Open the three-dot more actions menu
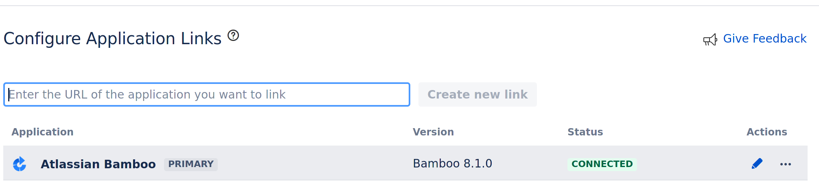The image size is (819, 193). click(786, 164)
